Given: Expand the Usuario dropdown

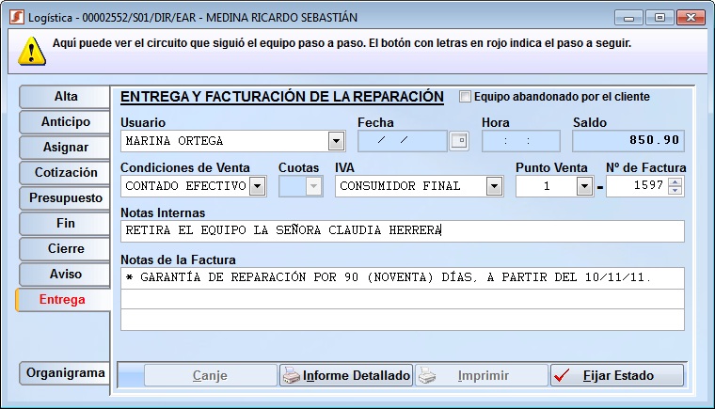Looking at the screenshot, I should pos(336,141).
